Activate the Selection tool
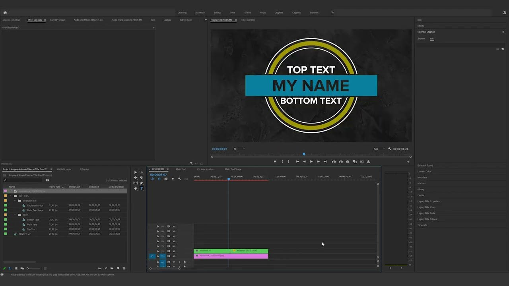509x286 pixels. pyautogui.click(x=136, y=172)
